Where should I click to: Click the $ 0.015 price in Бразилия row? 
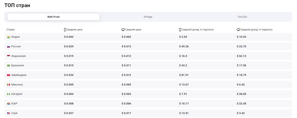click(69, 65)
